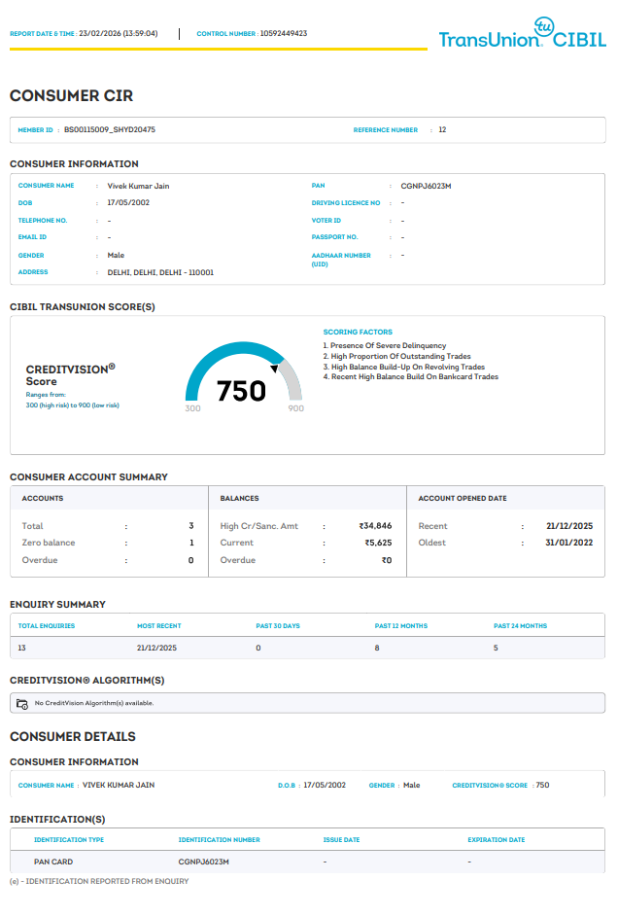Click the folder icon beside No CreditVision Algorithm
The width and height of the screenshot is (618, 915).
[x=22, y=704]
